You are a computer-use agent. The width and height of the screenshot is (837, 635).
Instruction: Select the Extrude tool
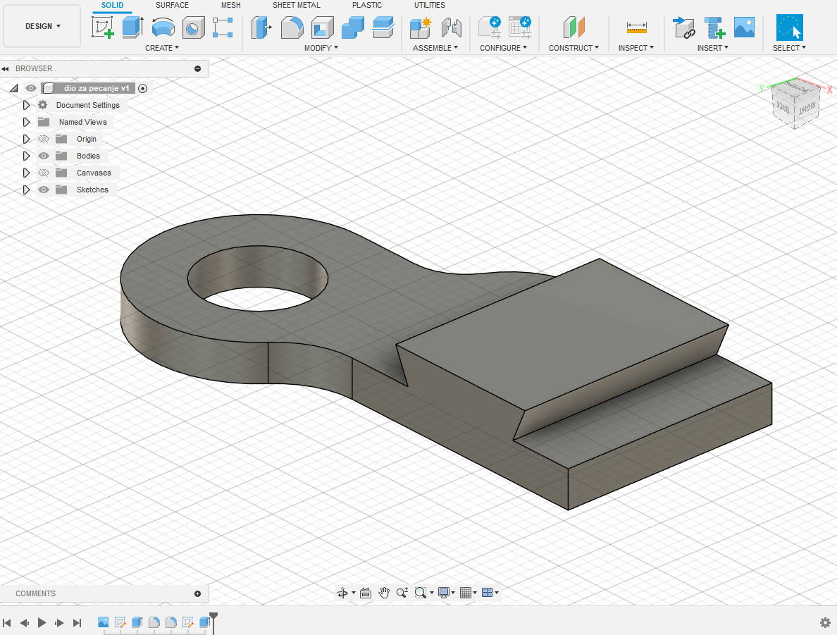click(132, 27)
